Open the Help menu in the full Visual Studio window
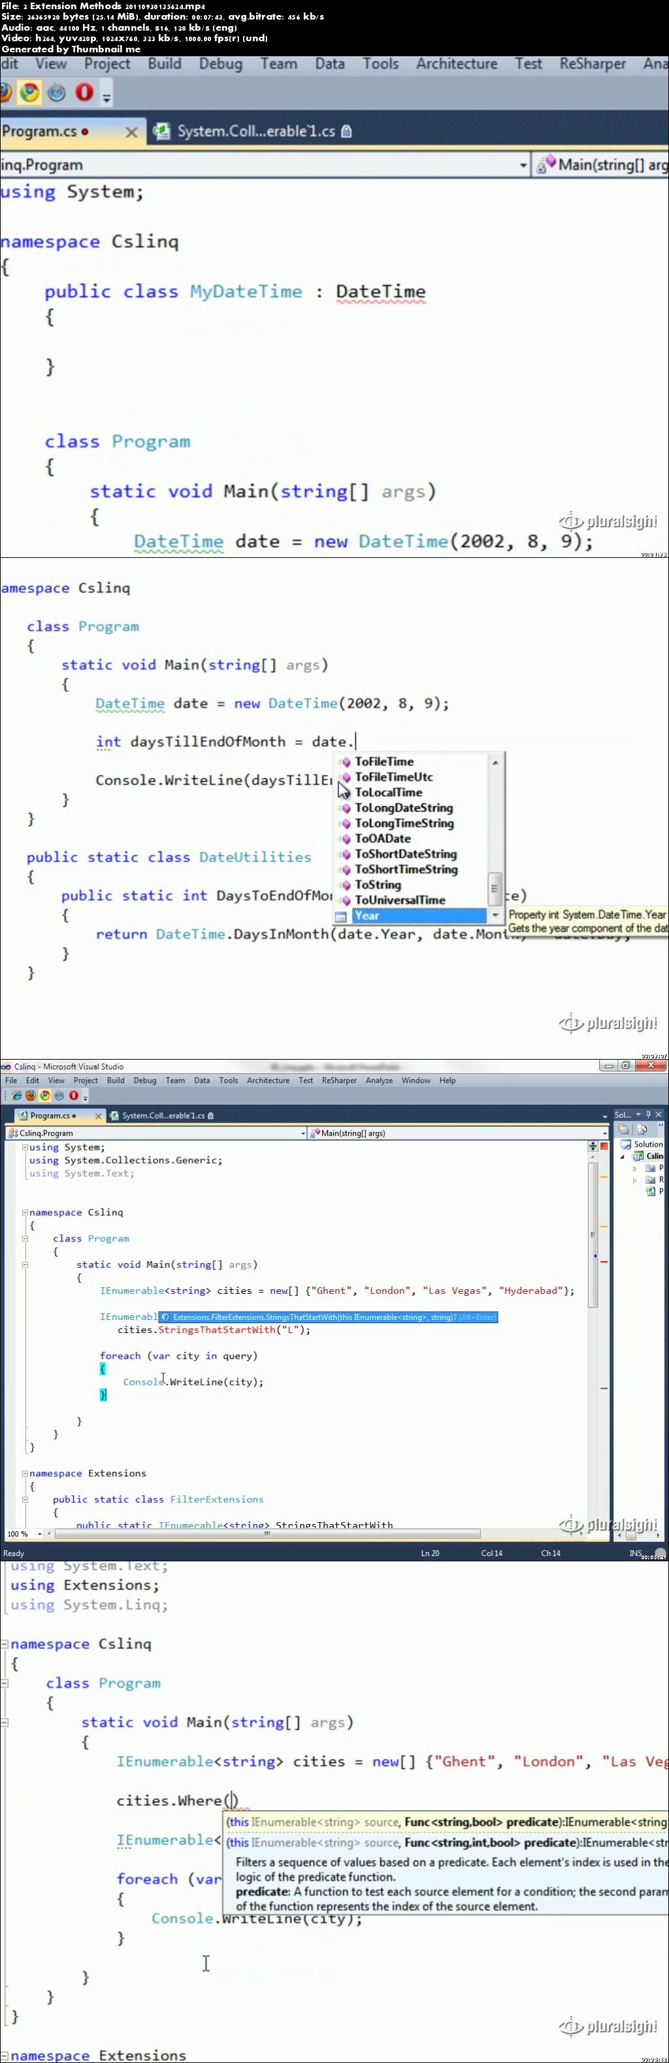Screen dimensions: 669x2063 [x=448, y=1081]
